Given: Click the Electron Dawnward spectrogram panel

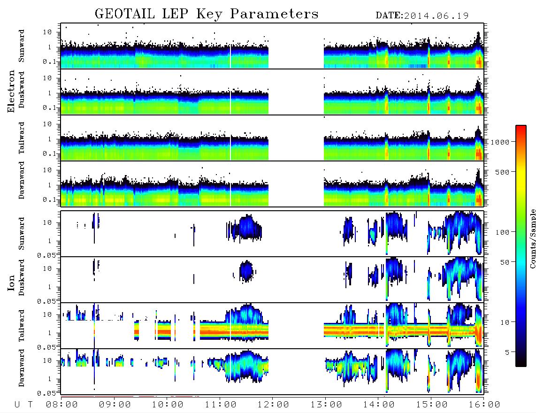Looking at the screenshot, I should click(x=272, y=184).
